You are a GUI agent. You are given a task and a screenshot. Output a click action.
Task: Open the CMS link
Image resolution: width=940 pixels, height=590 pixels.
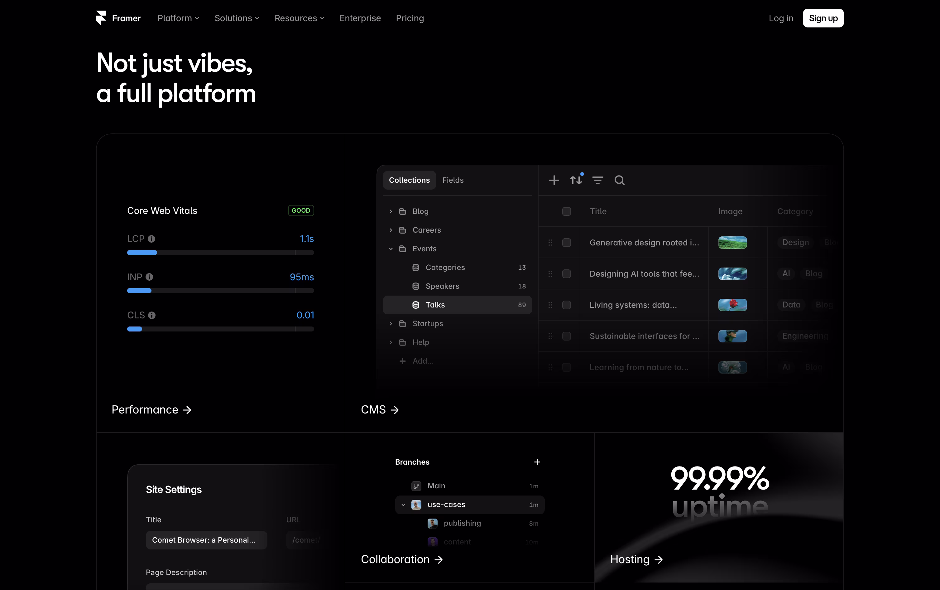coord(380,409)
